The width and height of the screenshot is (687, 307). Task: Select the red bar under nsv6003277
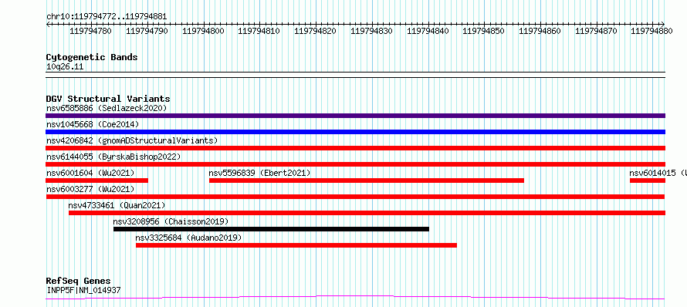click(x=355, y=197)
